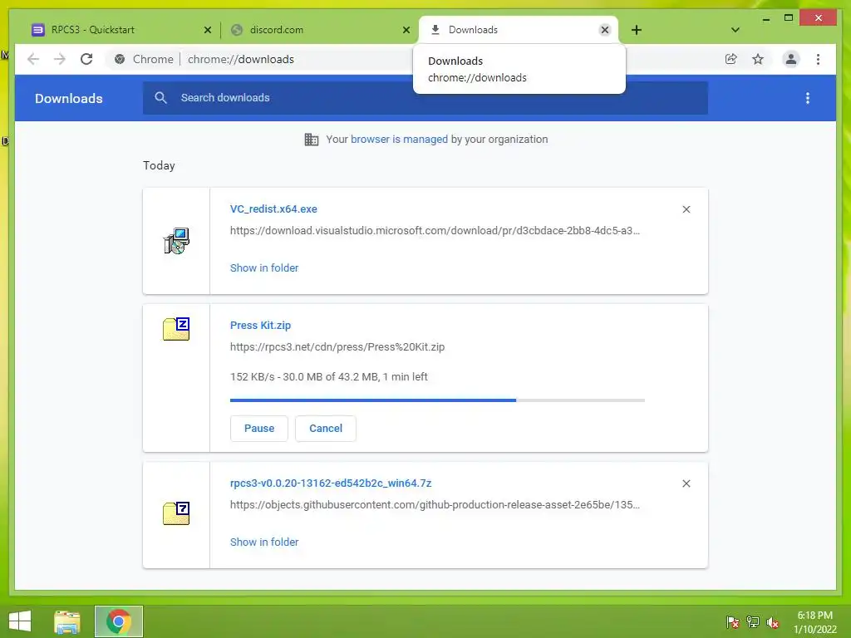
Task: Show the rpcs3 7z archive in folder
Action: [264, 542]
